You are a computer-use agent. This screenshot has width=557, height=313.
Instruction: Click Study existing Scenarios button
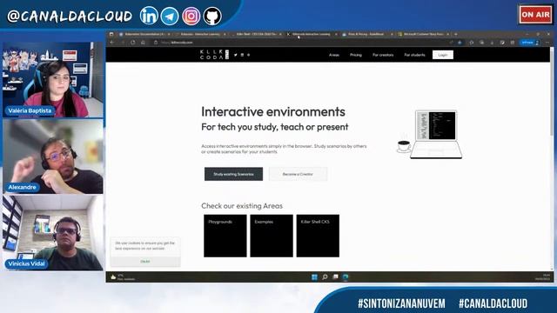click(x=233, y=174)
